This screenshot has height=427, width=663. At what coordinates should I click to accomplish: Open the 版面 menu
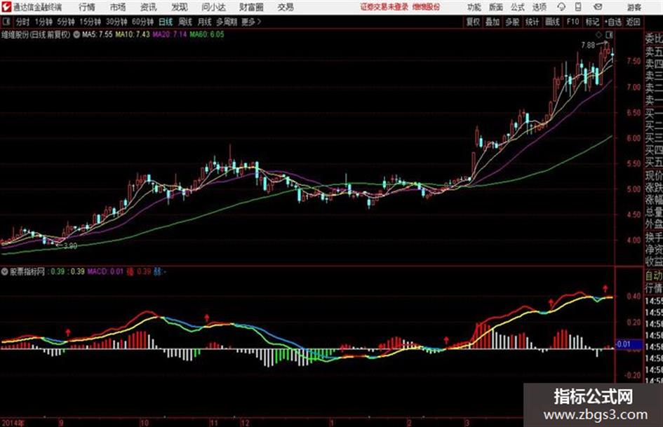click(495, 7)
